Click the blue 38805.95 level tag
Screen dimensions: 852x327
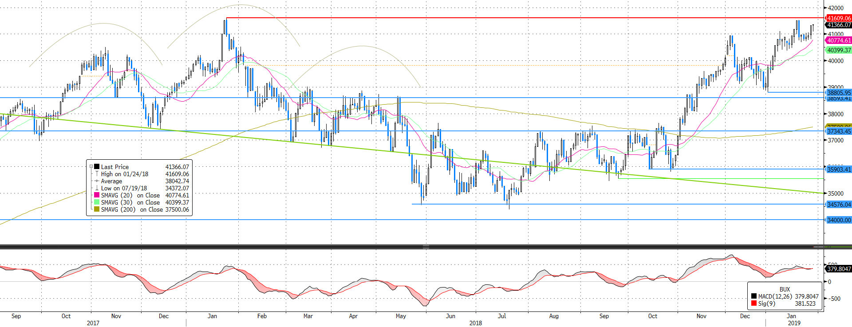click(838, 93)
